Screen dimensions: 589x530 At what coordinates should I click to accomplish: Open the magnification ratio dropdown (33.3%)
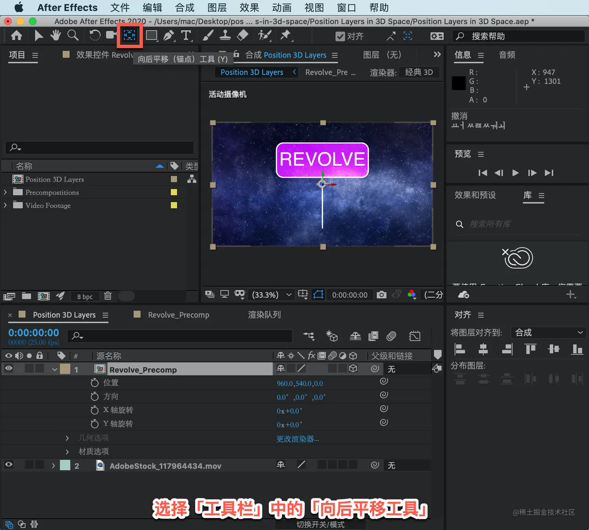(x=272, y=295)
